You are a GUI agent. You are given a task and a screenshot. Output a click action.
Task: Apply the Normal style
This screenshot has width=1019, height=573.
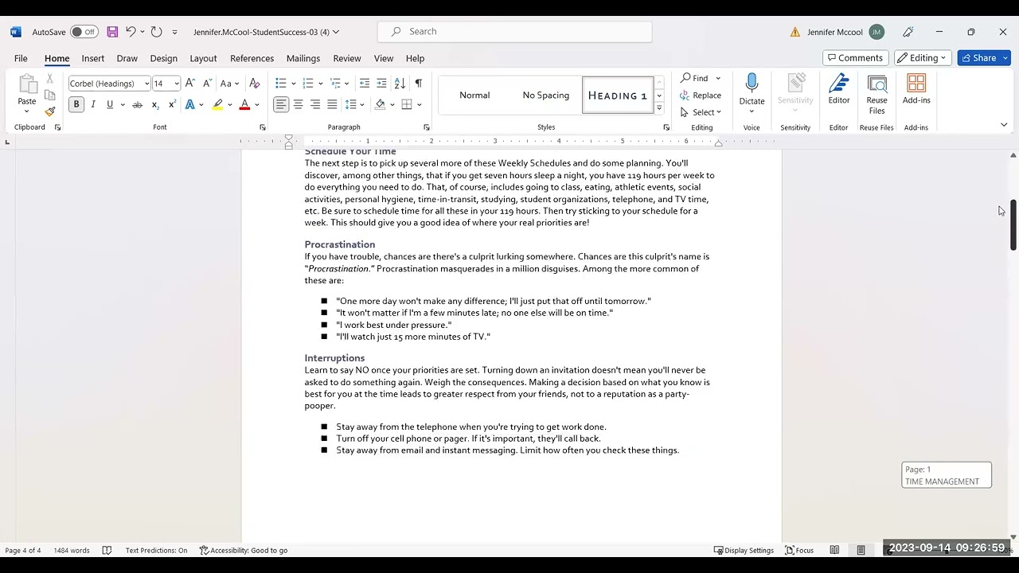click(474, 95)
